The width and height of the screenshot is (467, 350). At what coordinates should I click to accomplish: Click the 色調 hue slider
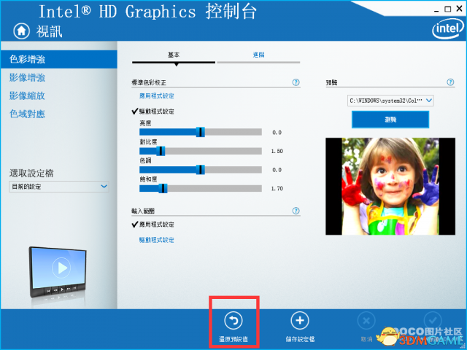(201, 170)
